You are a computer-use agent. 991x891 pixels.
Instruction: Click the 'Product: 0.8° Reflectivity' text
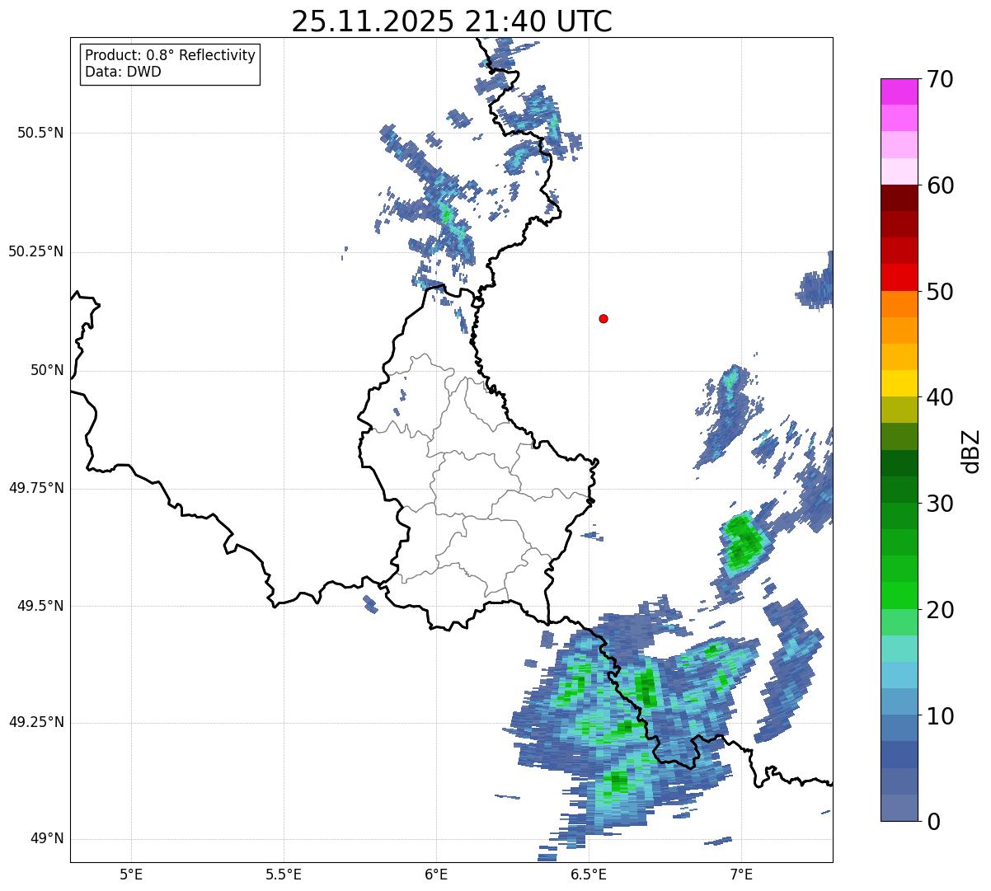pyautogui.click(x=171, y=55)
